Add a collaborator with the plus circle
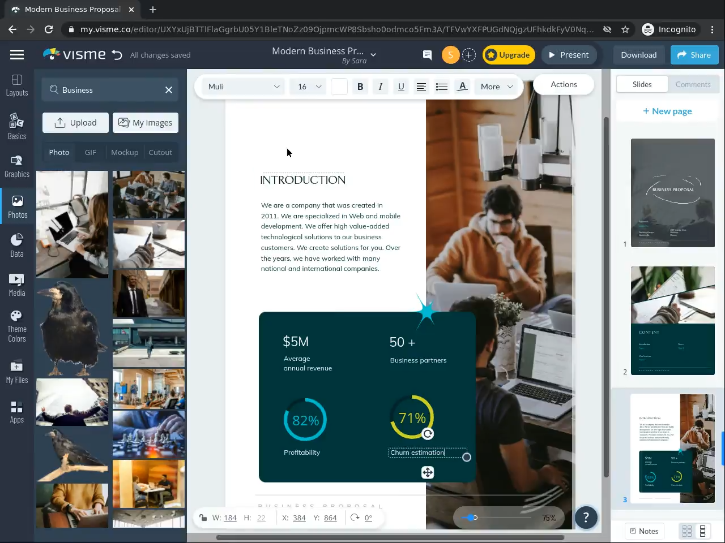 click(468, 55)
